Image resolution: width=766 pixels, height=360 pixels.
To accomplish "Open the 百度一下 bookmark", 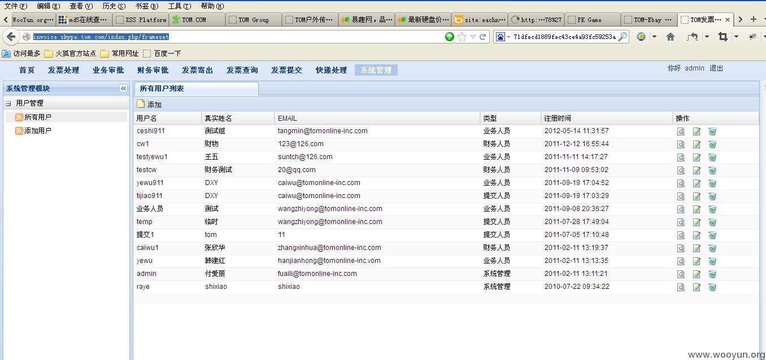I will click(x=162, y=54).
